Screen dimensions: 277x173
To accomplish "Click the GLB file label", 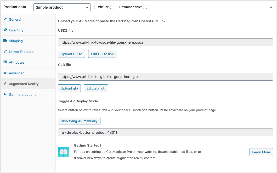I will coord(65,65).
